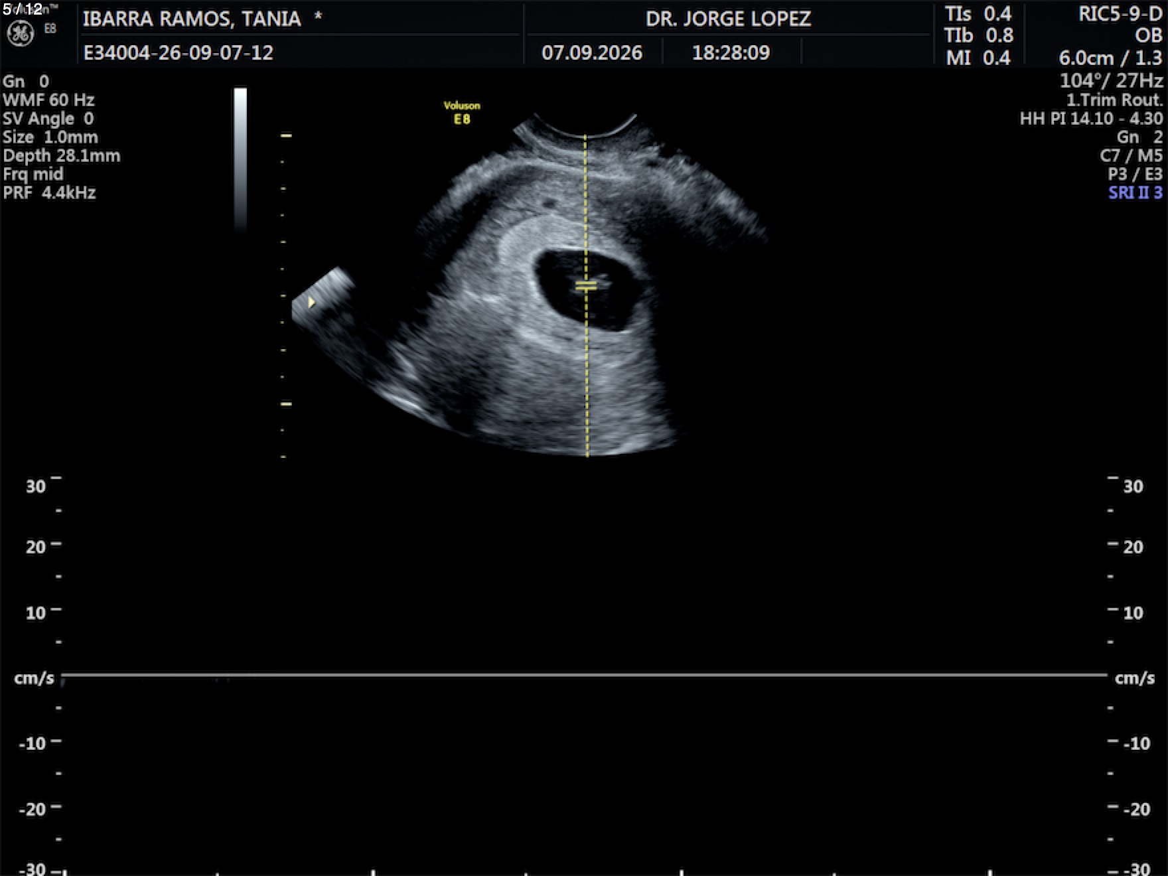Image resolution: width=1168 pixels, height=876 pixels.
Task: Click the RIC5-9-D probe label
Action: 1120,14
